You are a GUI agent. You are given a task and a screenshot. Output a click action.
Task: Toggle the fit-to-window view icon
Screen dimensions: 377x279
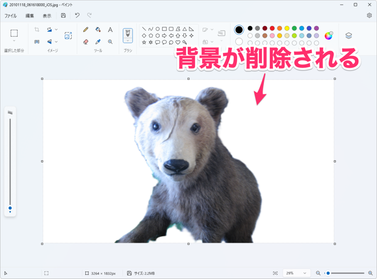click(x=275, y=273)
